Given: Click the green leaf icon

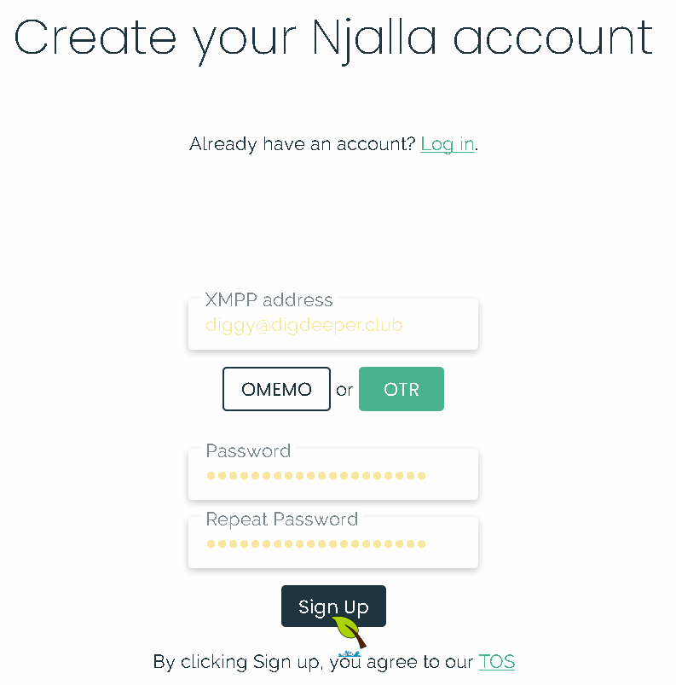Looking at the screenshot, I should (x=345, y=627).
